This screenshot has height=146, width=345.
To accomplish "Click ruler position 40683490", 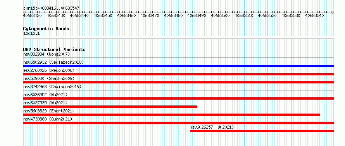I will coord(197,15).
